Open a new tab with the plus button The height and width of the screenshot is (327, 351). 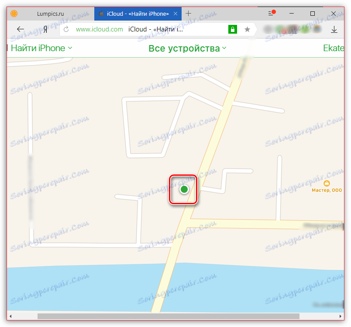click(189, 14)
